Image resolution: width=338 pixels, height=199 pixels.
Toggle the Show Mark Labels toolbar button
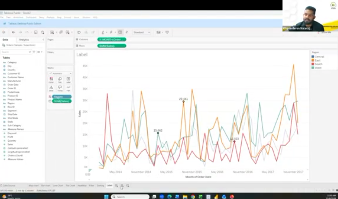pos(120,32)
